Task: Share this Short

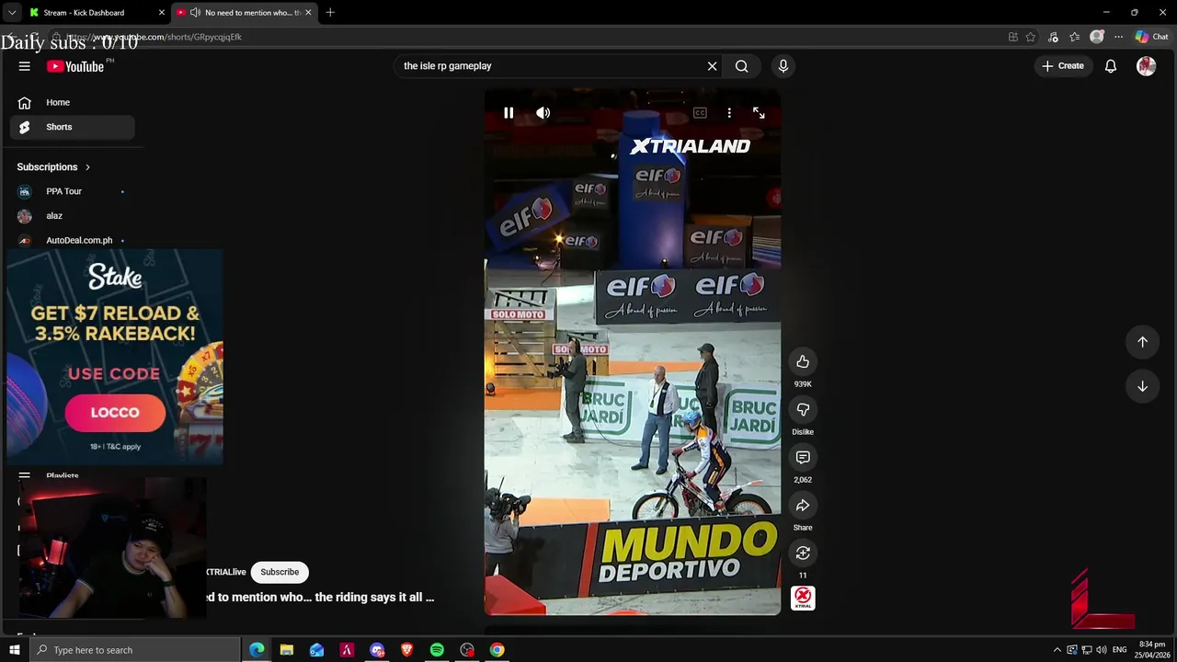Action: point(803,505)
